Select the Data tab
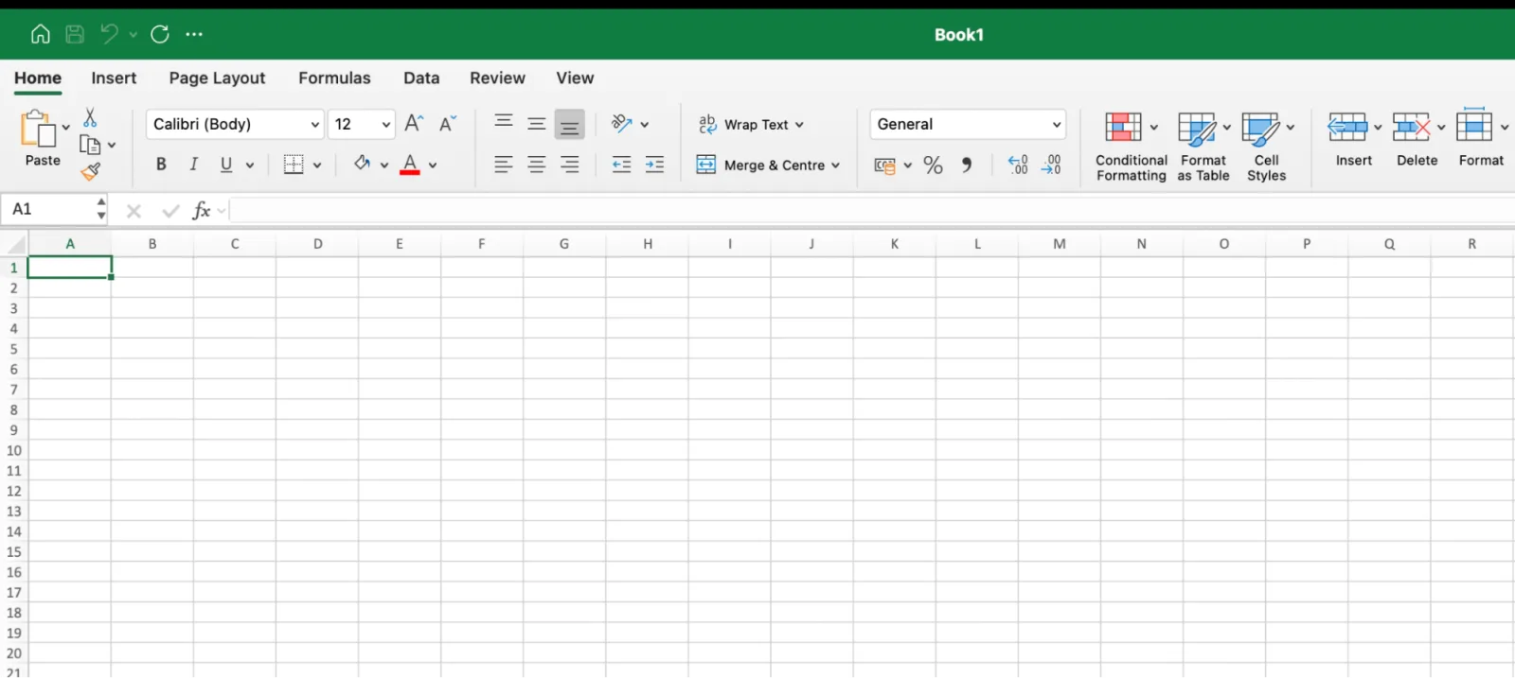 point(421,78)
